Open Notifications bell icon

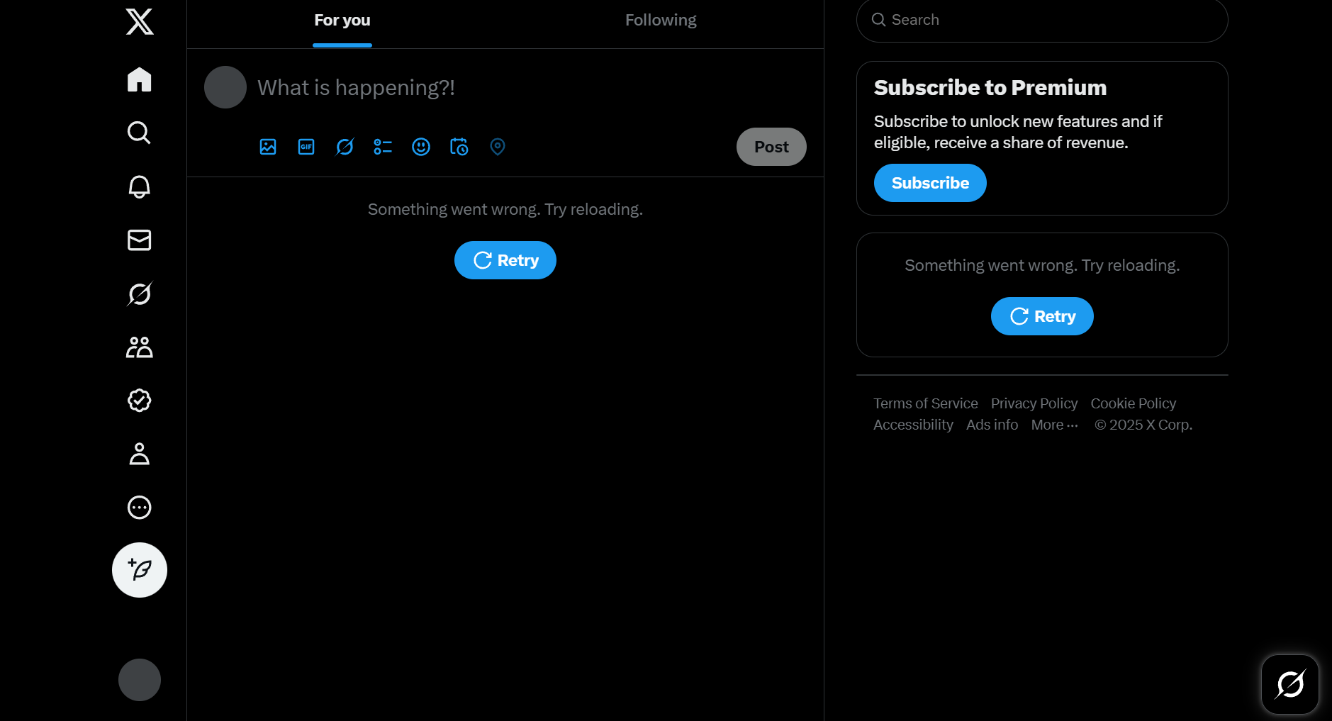[140, 186]
